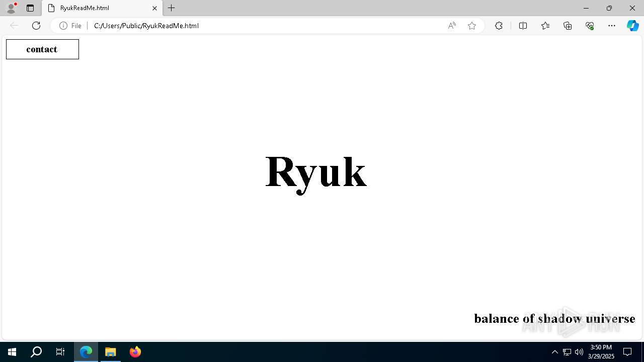Open the Windows Start menu
Image resolution: width=644 pixels, height=362 pixels.
click(x=12, y=352)
